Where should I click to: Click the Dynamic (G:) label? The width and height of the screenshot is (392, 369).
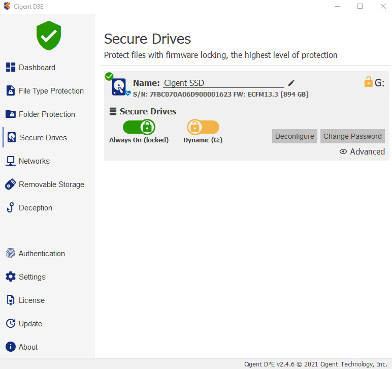(203, 140)
